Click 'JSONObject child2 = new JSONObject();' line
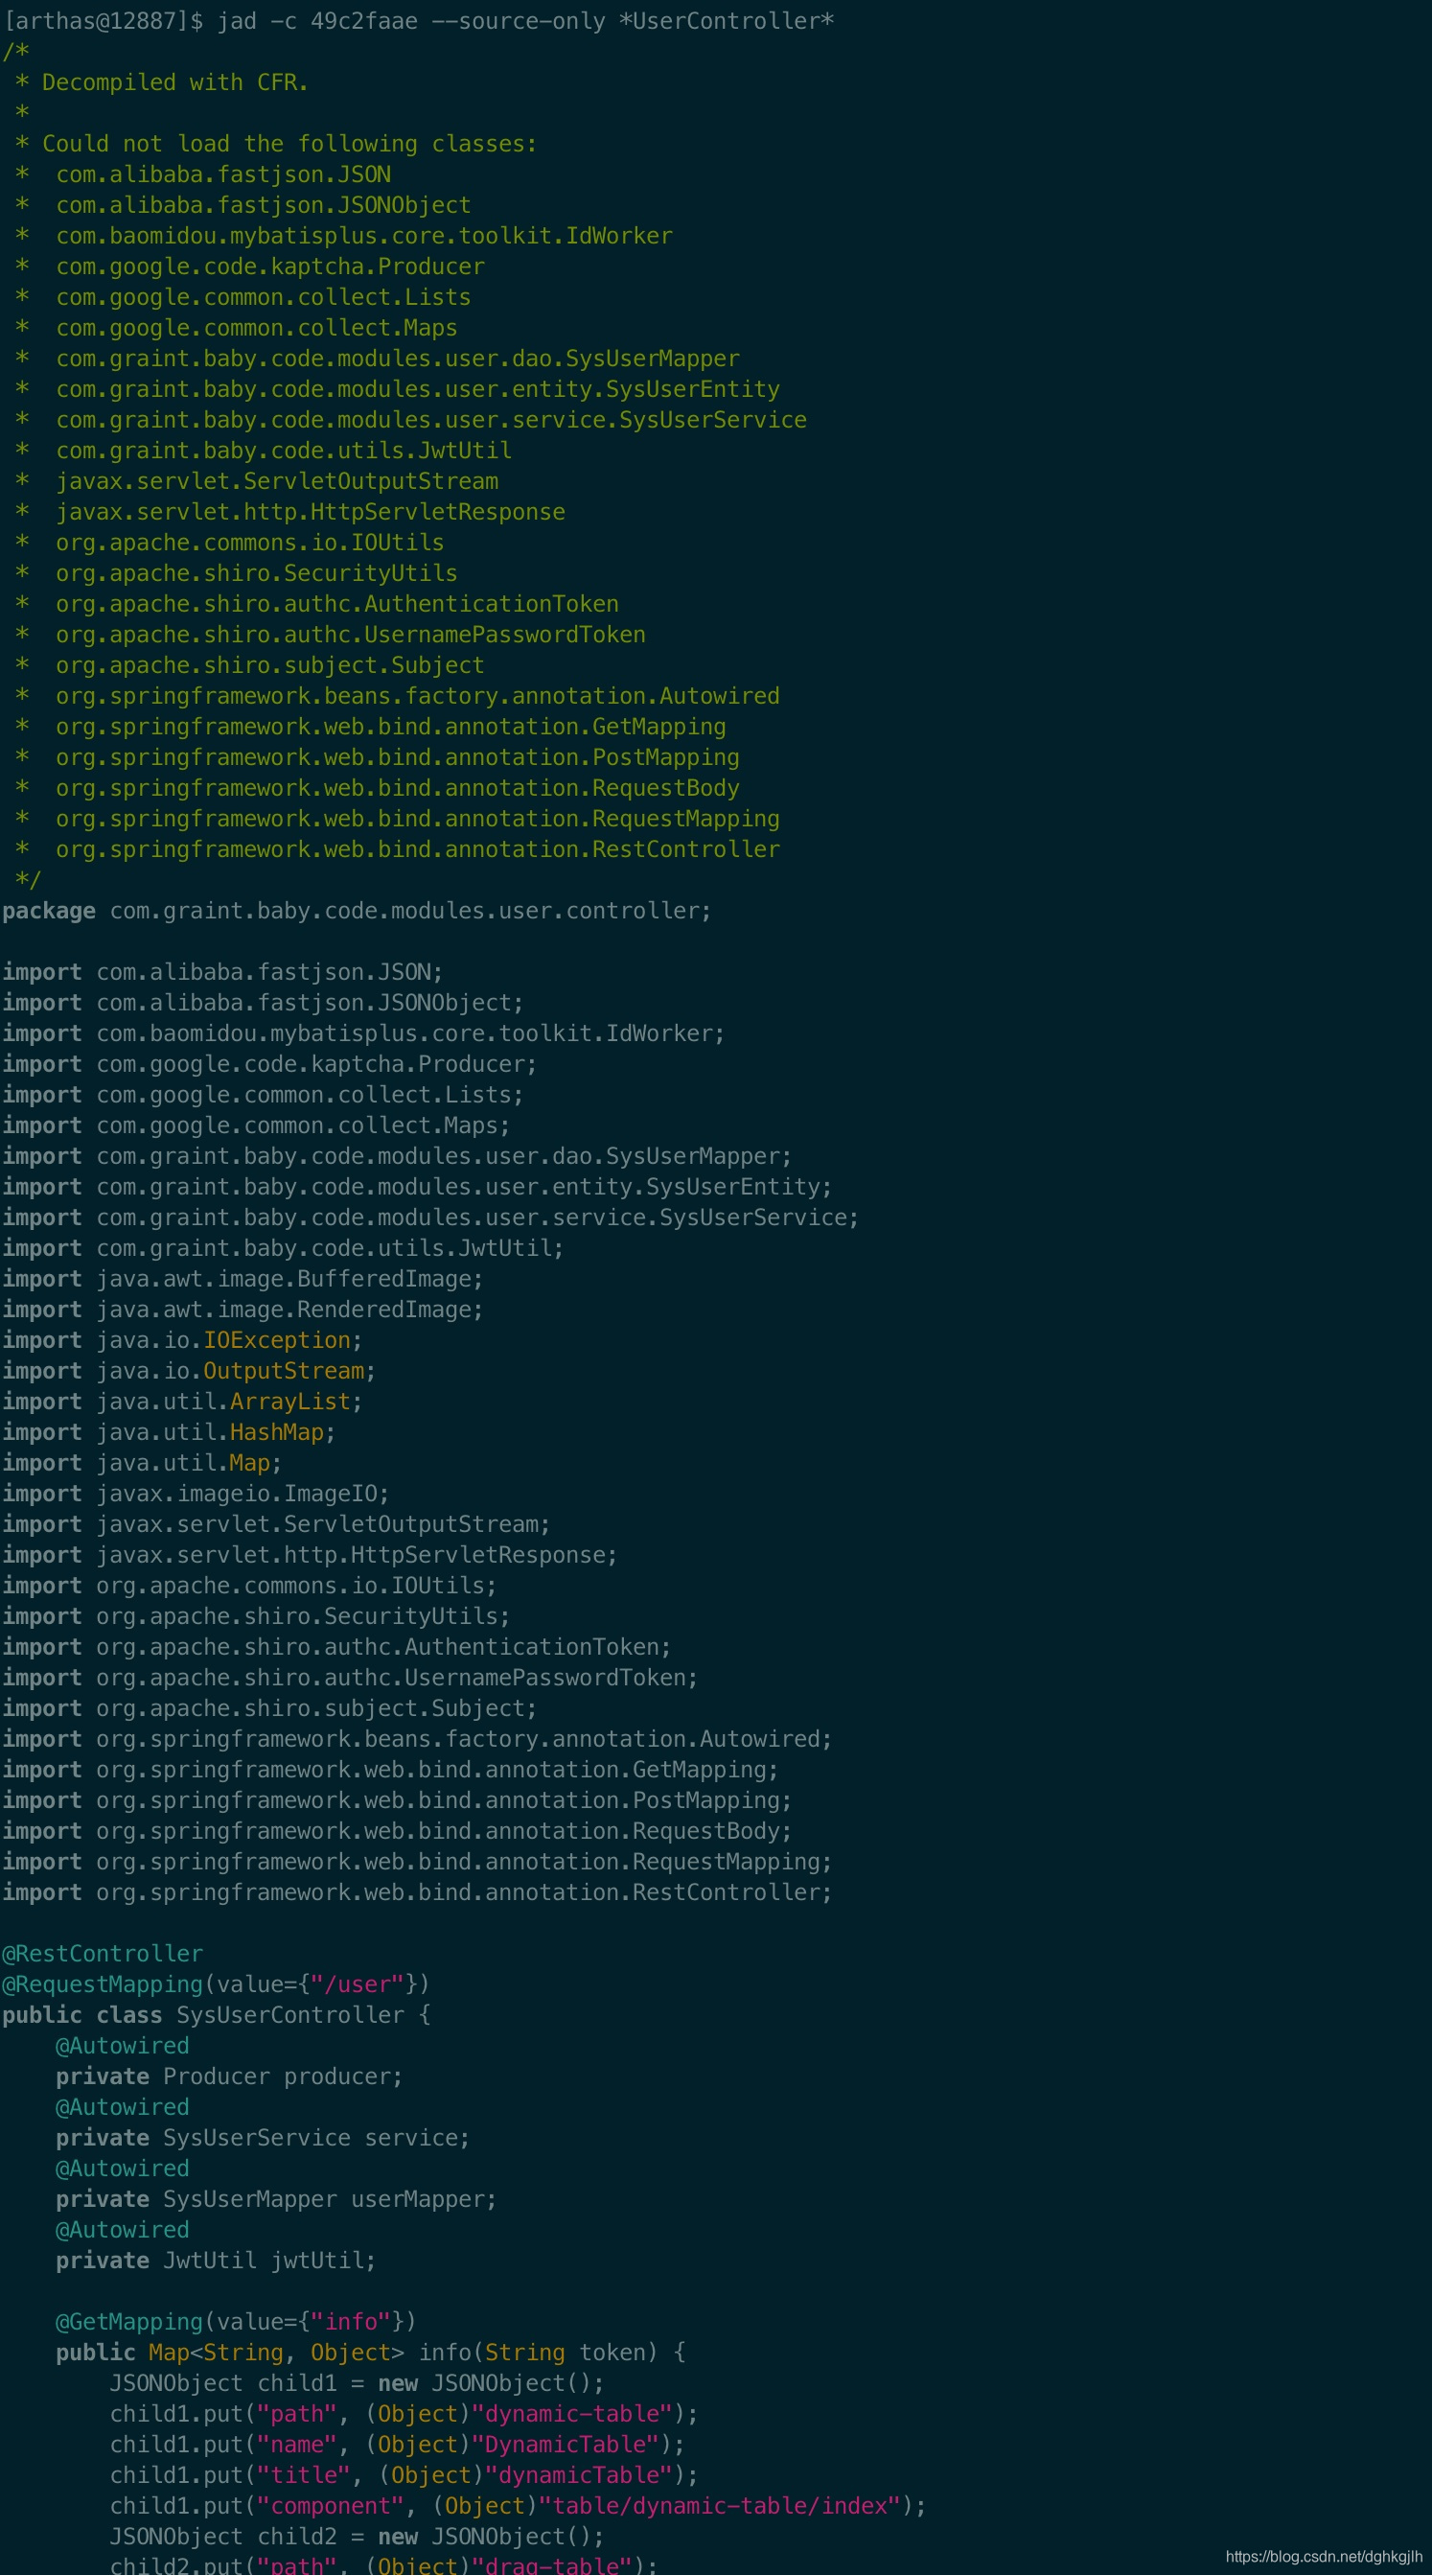The width and height of the screenshot is (1432, 2575). (357, 2537)
